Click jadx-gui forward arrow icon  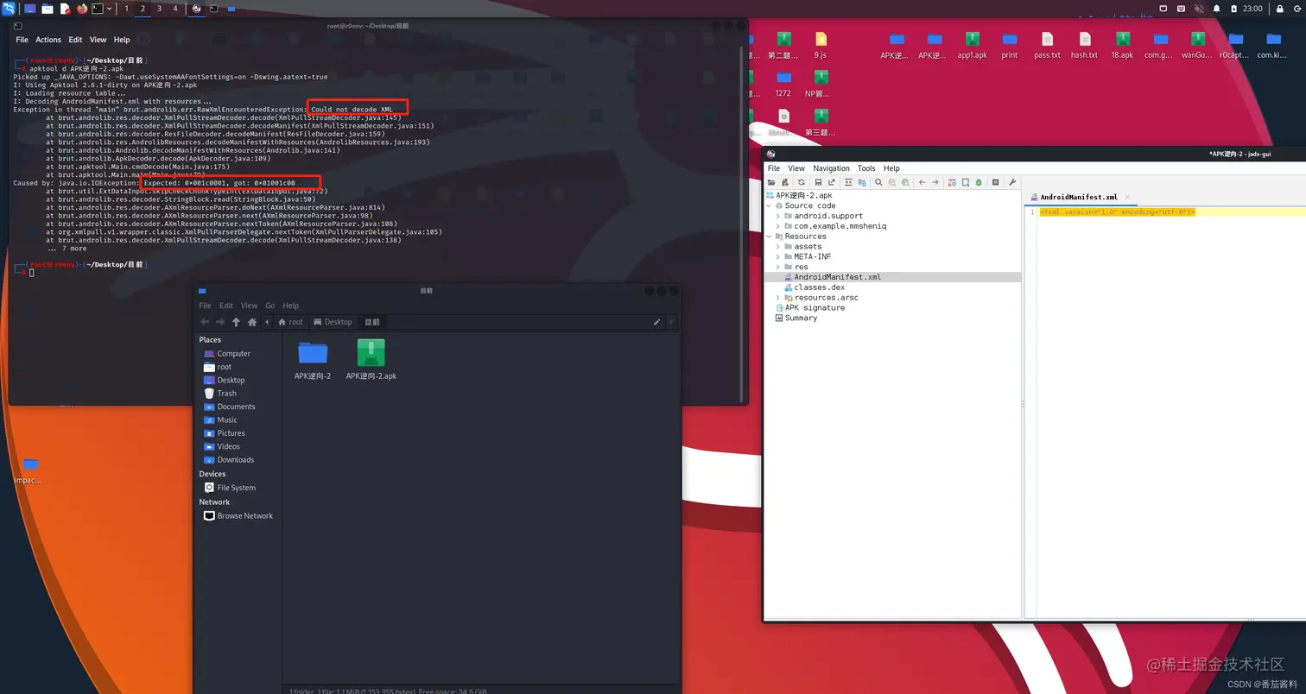[935, 182]
